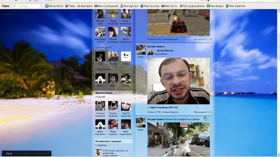
Task: Open online friend Маша's avatar
Action: (113, 124)
